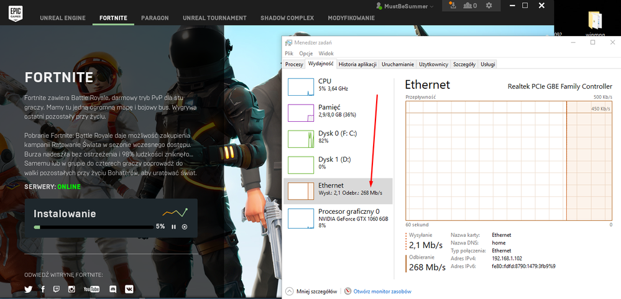Open Fortnite's VK page icon
This screenshot has height=299, width=621.
click(x=129, y=289)
